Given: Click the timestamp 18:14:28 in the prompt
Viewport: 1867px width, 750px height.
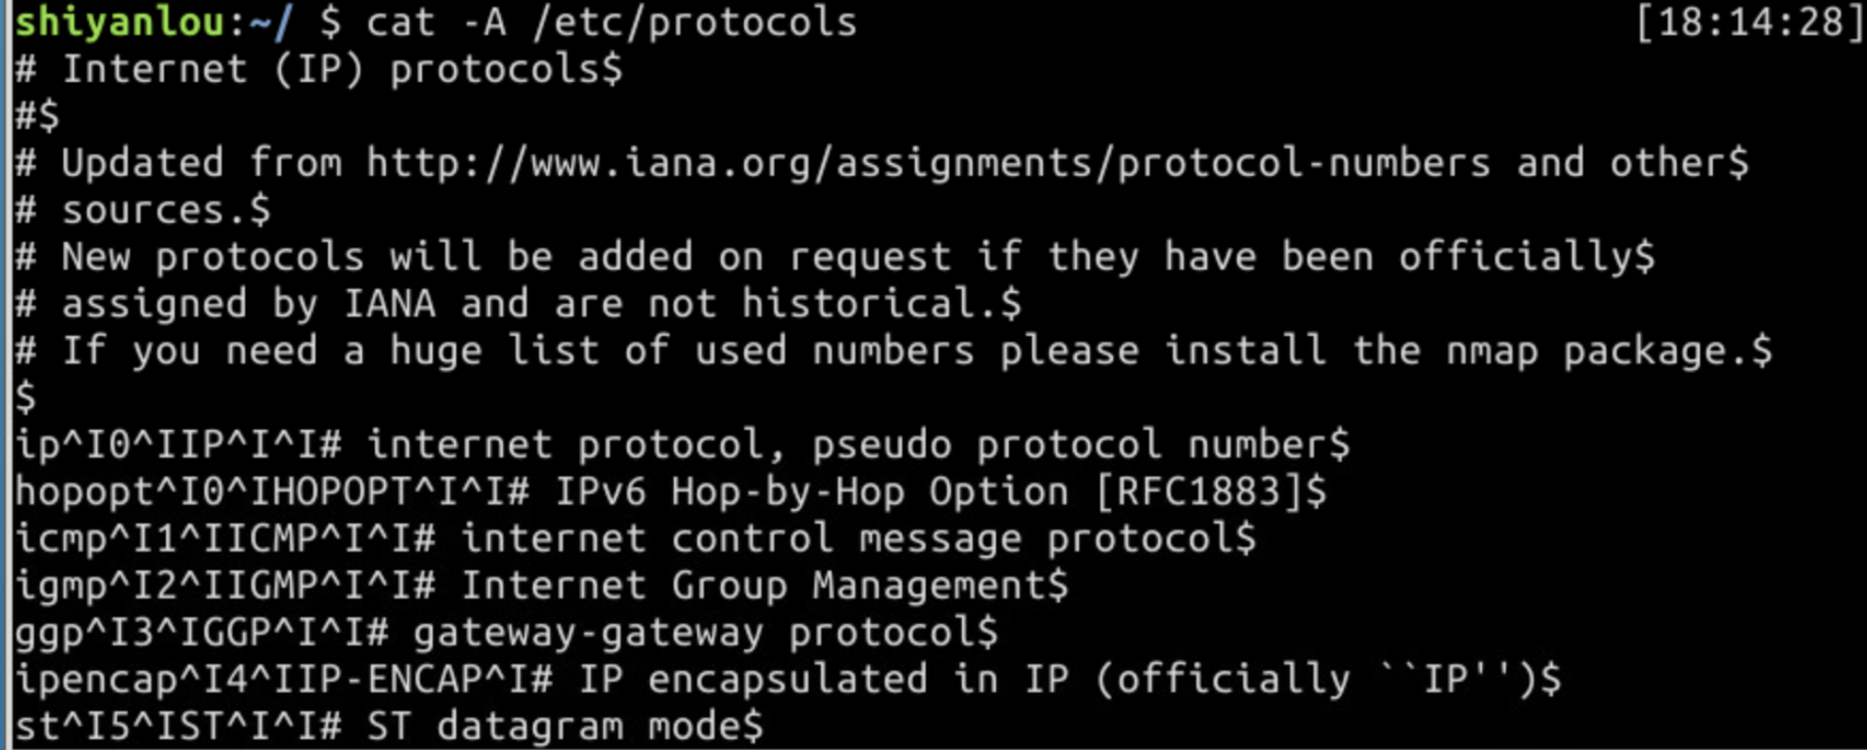Looking at the screenshot, I should coord(1750,22).
